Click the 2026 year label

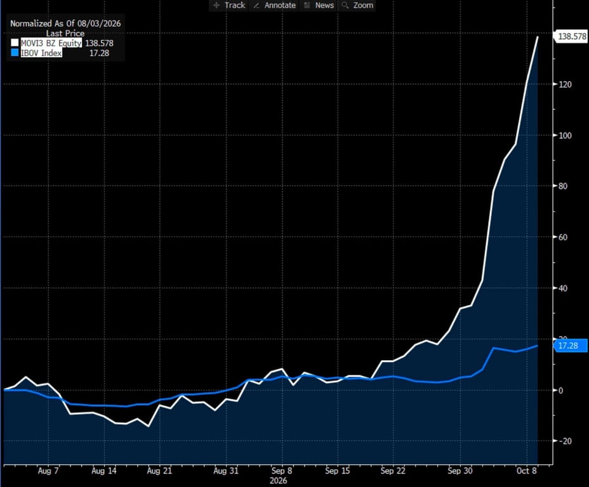279,481
